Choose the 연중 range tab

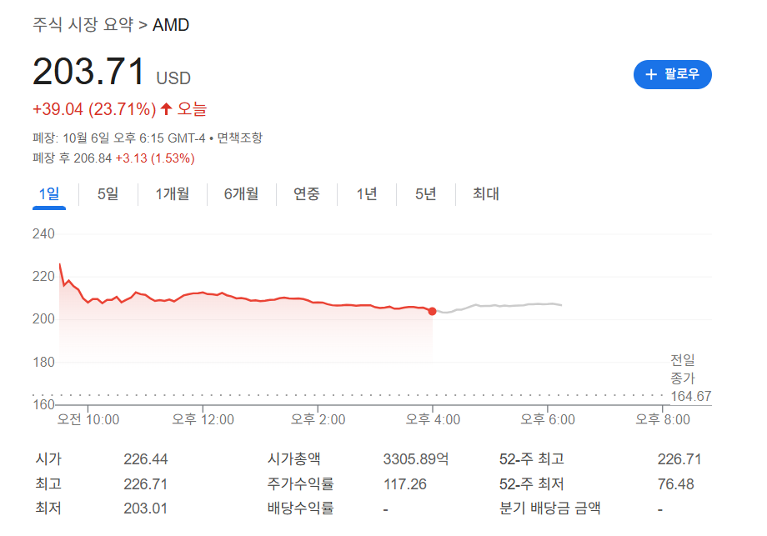click(x=306, y=194)
